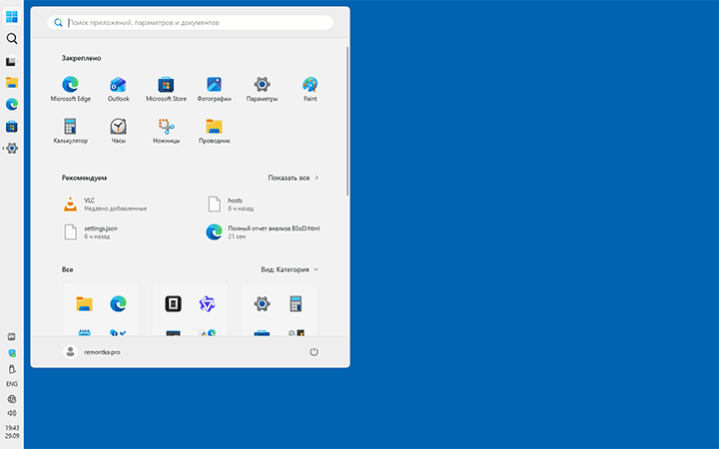Click the USB safely remove tray icon

click(x=12, y=369)
